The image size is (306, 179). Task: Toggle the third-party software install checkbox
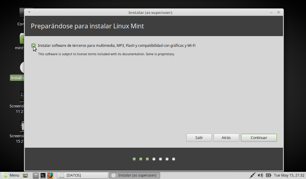[x=33, y=46]
